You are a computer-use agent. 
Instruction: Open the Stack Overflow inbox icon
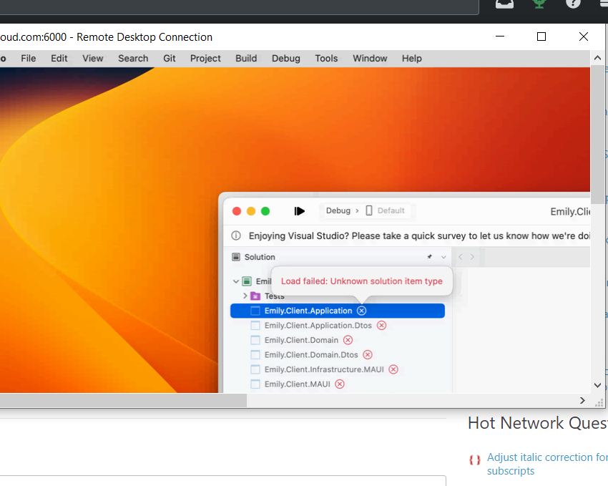pos(504,4)
